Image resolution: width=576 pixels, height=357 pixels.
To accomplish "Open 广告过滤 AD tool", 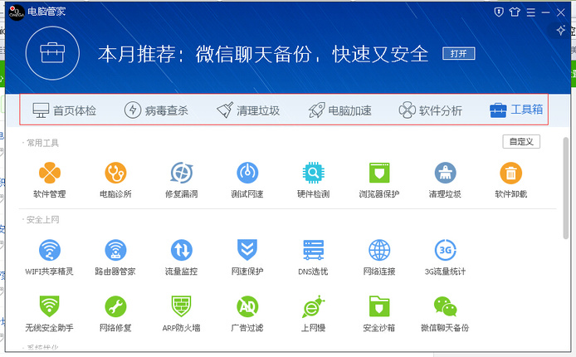I will tap(247, 313).
